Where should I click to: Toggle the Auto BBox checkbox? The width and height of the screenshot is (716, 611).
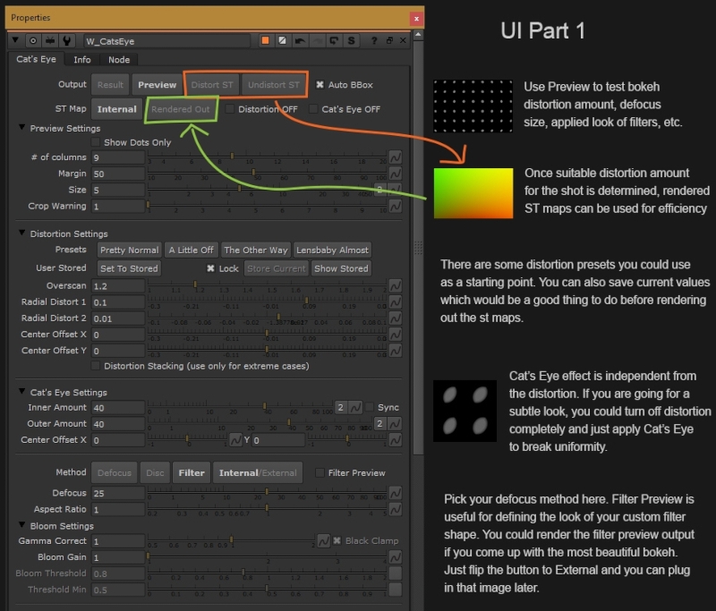pyautogui.click(x=320, y=85)
